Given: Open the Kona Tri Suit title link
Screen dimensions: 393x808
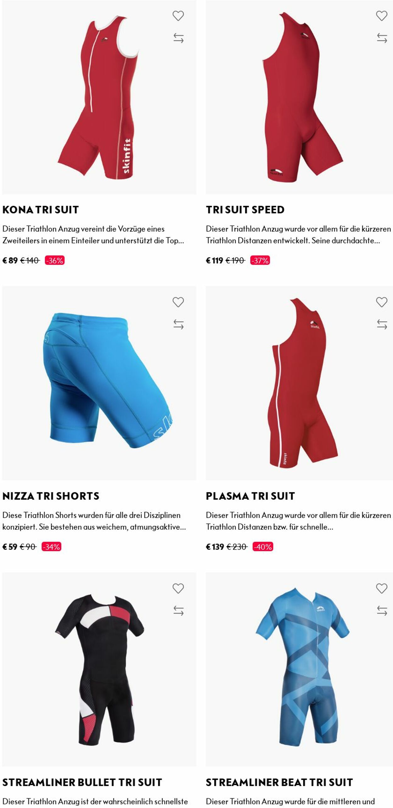Looking at the screenshot, I should click(x=41, y=210).
